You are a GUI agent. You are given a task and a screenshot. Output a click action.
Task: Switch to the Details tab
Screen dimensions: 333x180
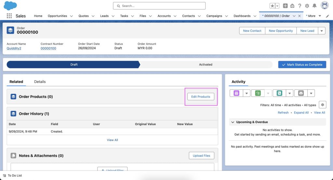40,82
